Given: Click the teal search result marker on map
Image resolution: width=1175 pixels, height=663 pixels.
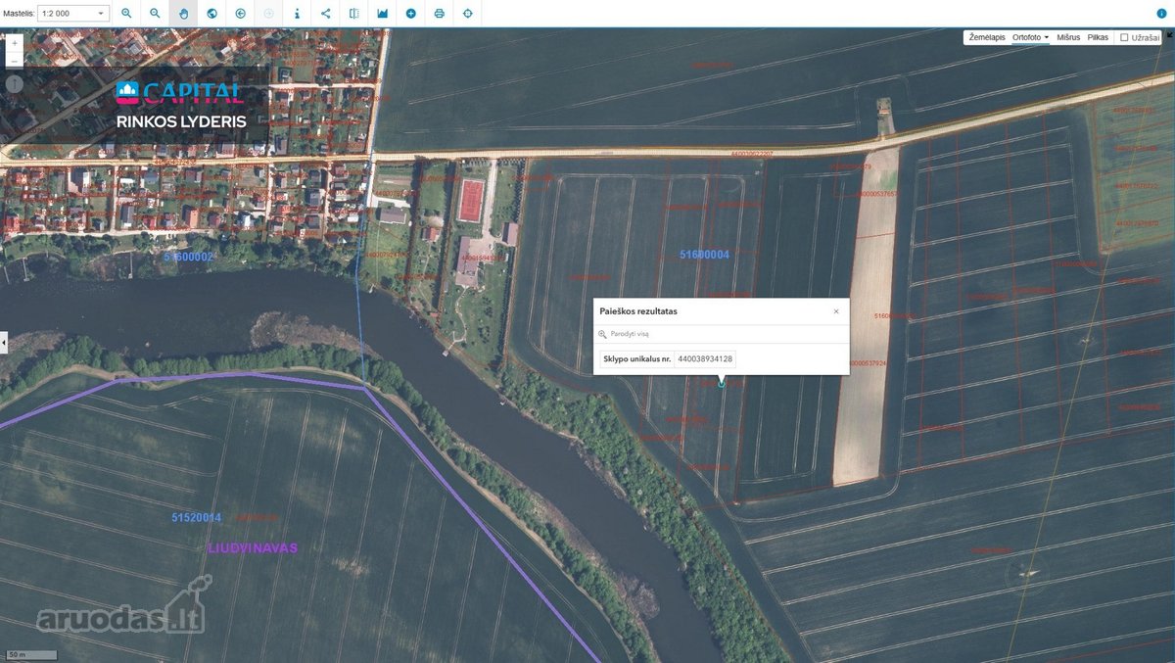Looking at the screenshot, I should [x=722, y=384].
